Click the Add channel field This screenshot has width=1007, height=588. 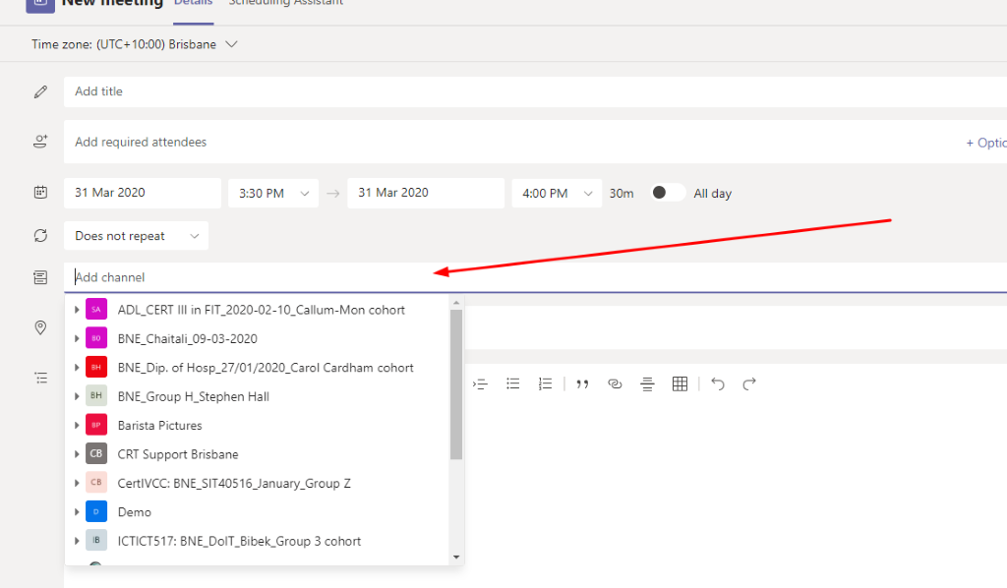tap(535, 277)
